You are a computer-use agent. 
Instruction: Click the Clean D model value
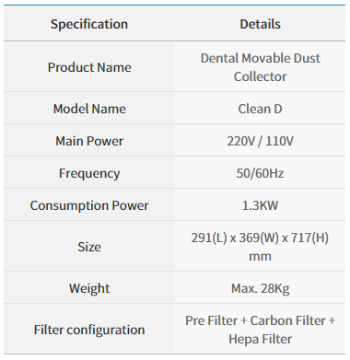coord(260,109)
